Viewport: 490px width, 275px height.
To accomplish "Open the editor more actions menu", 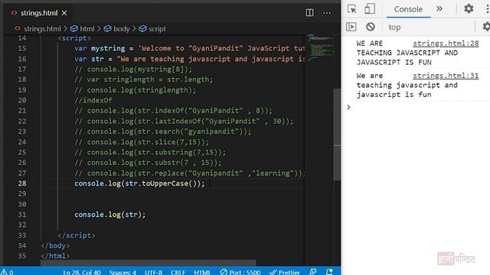I will (x=327, y=13).
